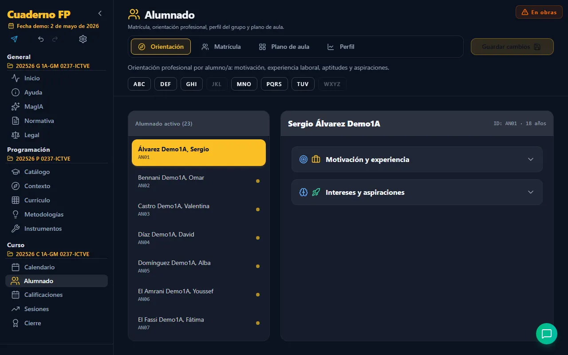Expand Motivación y experiencia section
Image resolution: width=568 pixels, height=355 pixels.
point(417,159)
